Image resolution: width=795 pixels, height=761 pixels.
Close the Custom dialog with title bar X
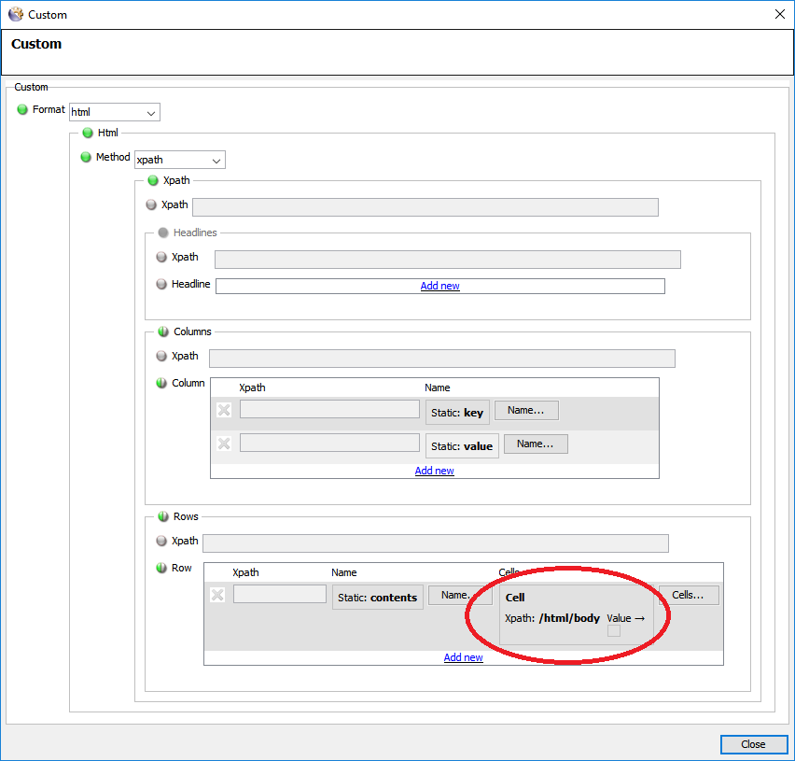(780, 14)
